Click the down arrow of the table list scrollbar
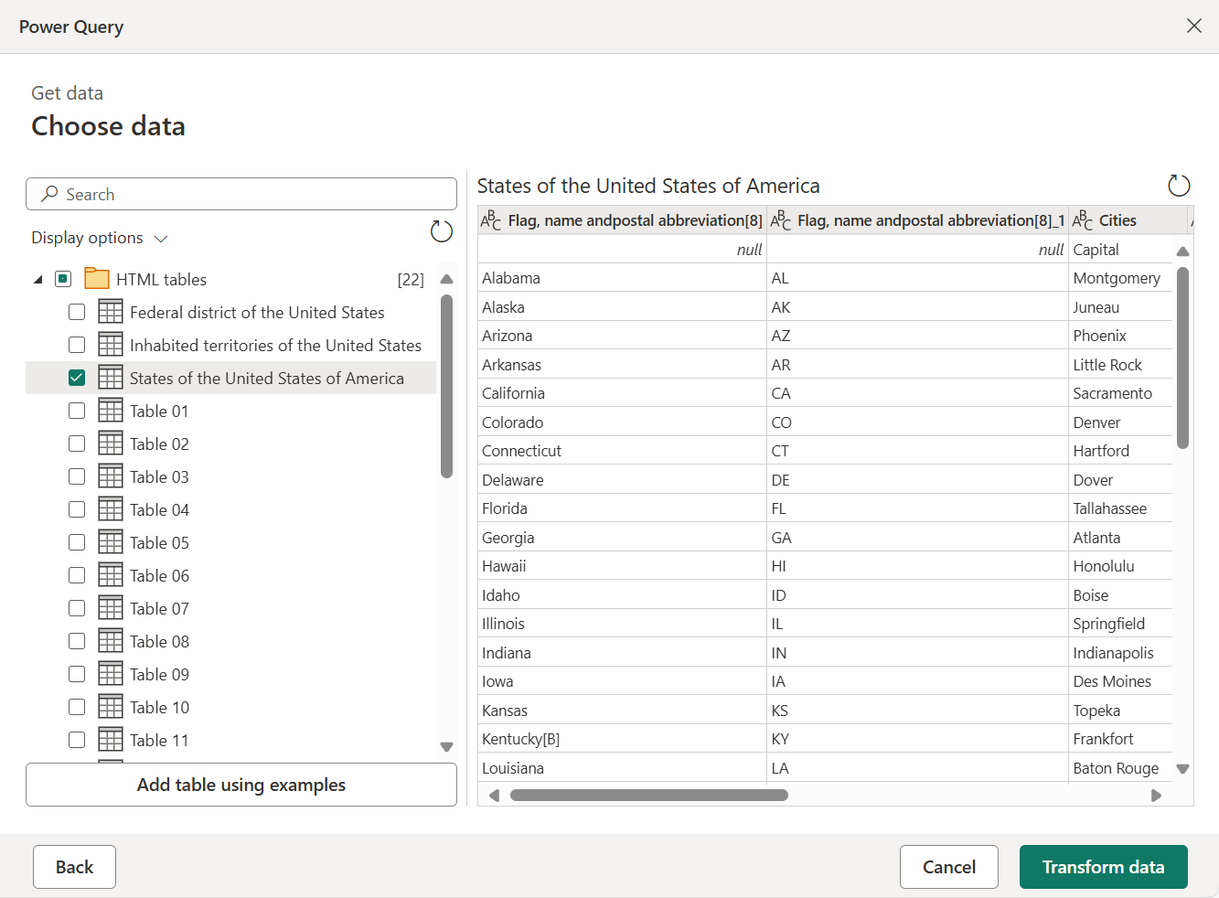1219x898 pixels. (x=446, y=747)
